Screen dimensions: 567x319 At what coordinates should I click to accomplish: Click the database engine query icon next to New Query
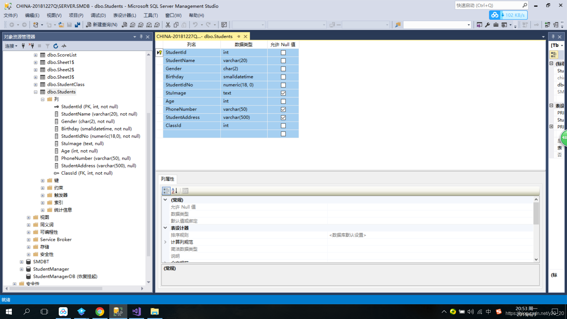[125, 25]
